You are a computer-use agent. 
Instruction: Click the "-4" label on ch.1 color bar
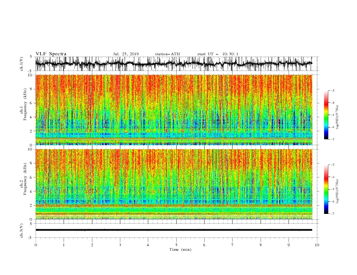(x=333, y=103)
